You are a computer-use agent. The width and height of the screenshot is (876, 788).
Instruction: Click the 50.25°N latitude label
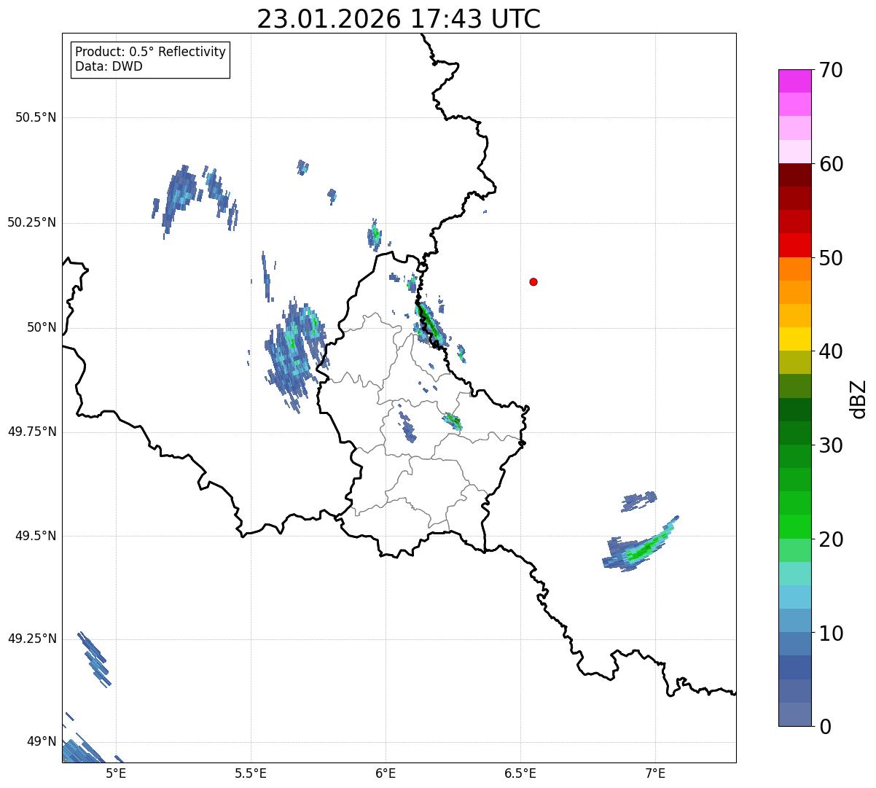[32, 222]
